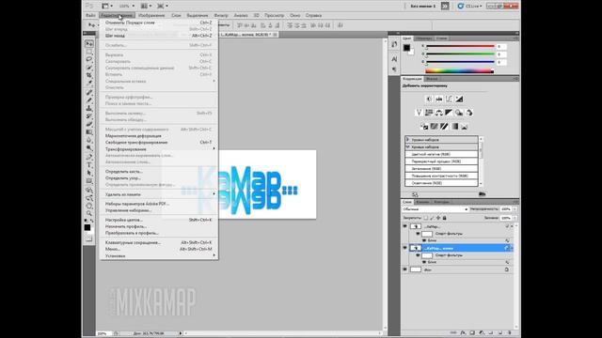Viewport: 602px width, 338px height.
Task: Select the Eraser tool
Action: pyautogui.click(x=89, y=124)
